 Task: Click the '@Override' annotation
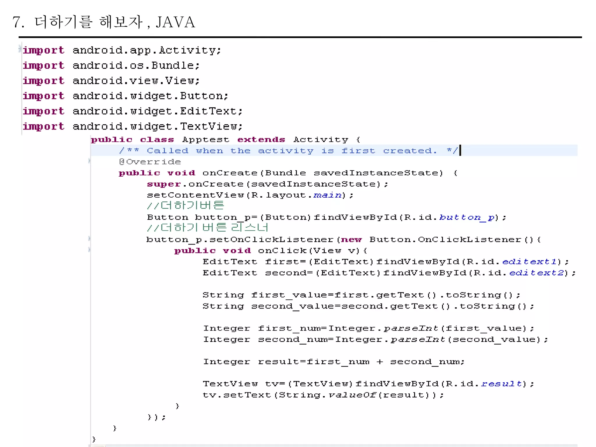point(150,162)
